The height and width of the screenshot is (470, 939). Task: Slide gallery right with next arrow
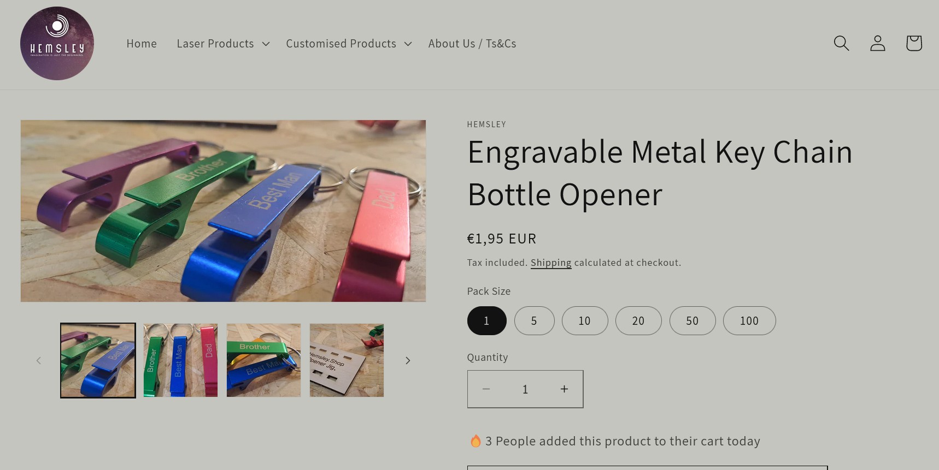coord(407,360)
